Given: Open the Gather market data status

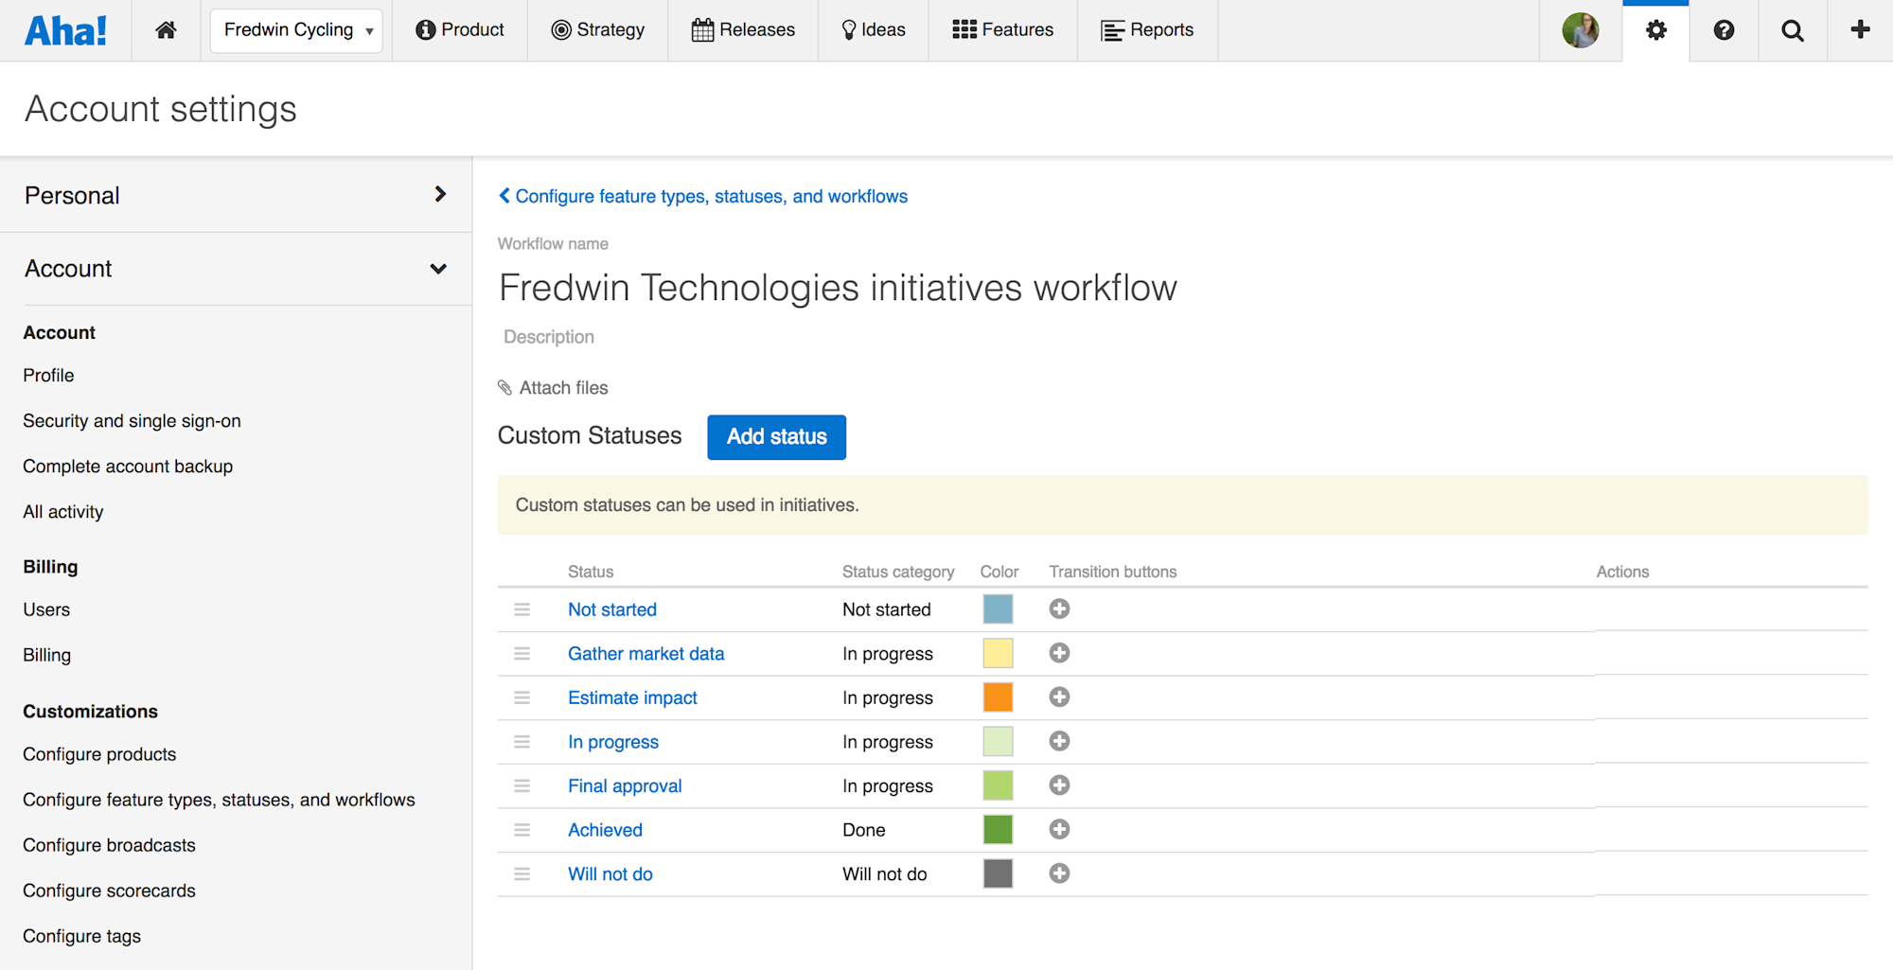Looking at the screenshot, I should coord(646,654).
